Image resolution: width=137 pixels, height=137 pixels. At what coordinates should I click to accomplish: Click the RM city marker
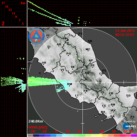point(70,84)
